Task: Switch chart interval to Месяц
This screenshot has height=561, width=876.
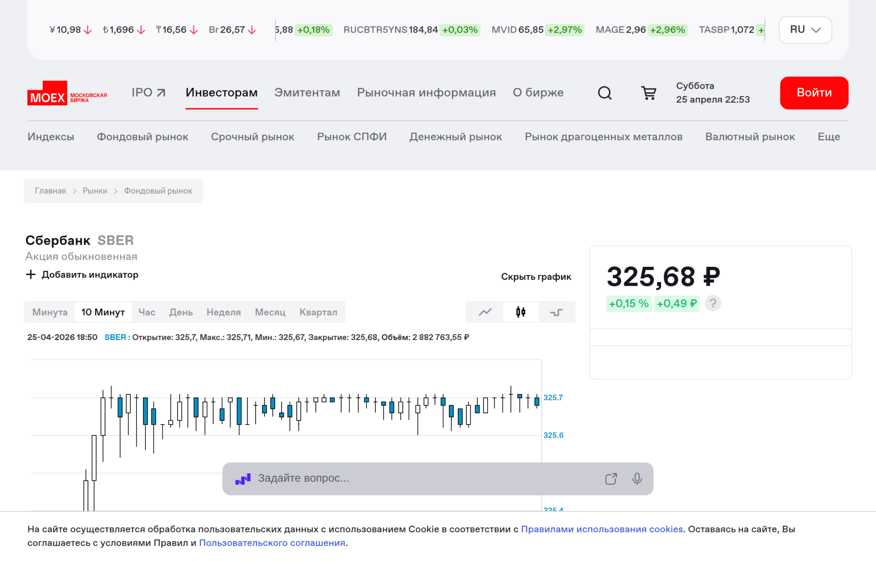Action: coord(270,312)
